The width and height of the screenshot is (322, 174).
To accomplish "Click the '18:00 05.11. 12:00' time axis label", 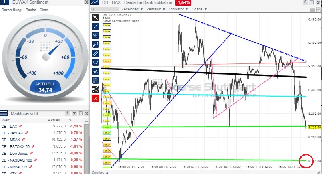I will tap(131, 166).
